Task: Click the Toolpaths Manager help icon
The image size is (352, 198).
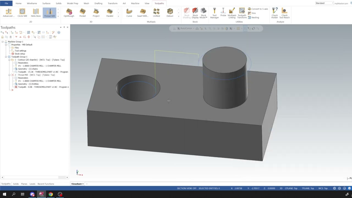Action: click(x=59, y=32)
